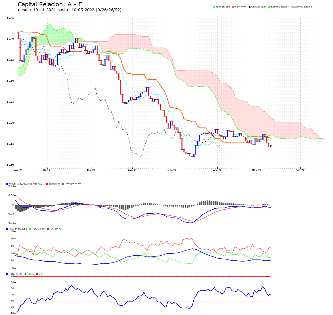
Task: Click the ADX axis 20 label
Action: [x=12, y=261]
